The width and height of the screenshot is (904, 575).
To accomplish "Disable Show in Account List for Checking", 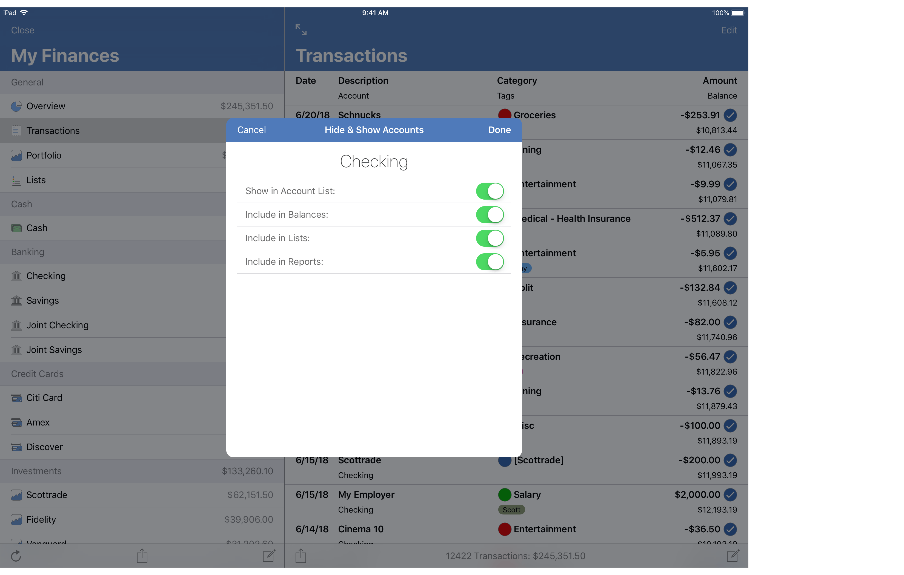I will pyautogui.click(x=490, y=191).
